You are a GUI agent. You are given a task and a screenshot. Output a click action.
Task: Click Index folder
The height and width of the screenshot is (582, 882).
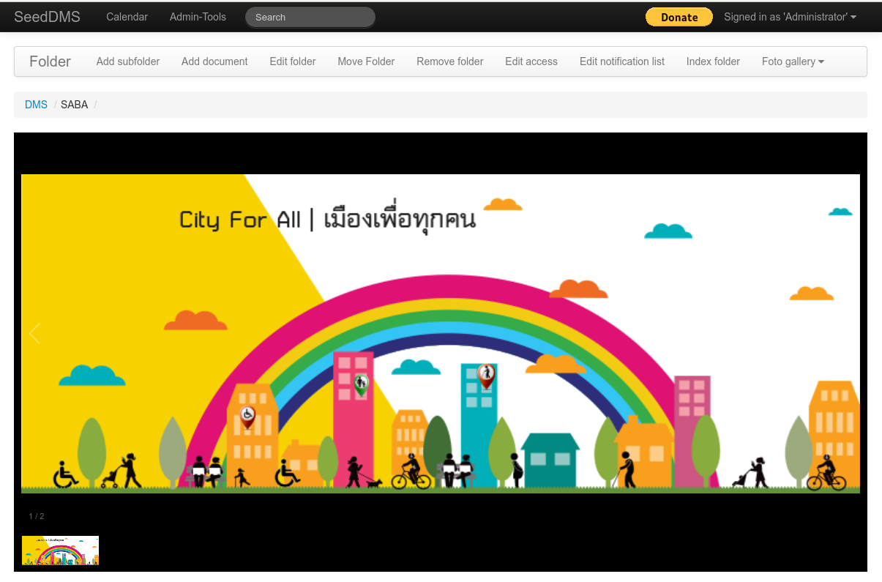[x=713, y=61]
